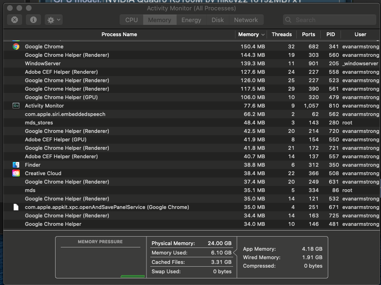This screenshot has height=285, width=381.
Task: Open the gear actions dropdown
Action: tap(54, 20)
